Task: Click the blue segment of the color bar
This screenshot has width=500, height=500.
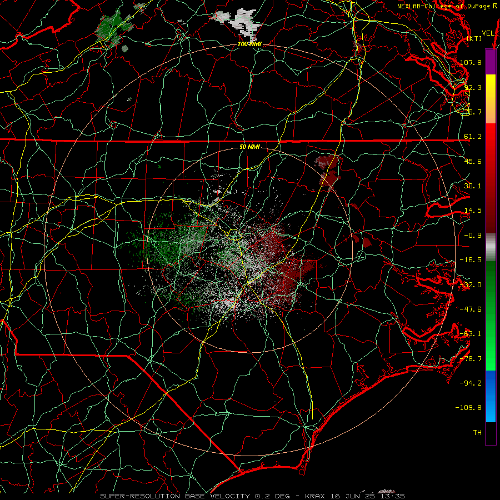Action: point(491,396)
